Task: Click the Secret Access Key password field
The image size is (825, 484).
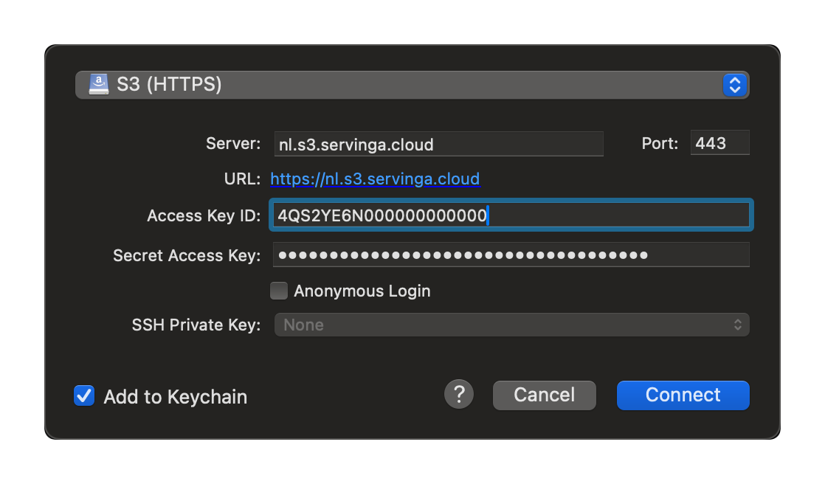Action: [x=511, y=255]
